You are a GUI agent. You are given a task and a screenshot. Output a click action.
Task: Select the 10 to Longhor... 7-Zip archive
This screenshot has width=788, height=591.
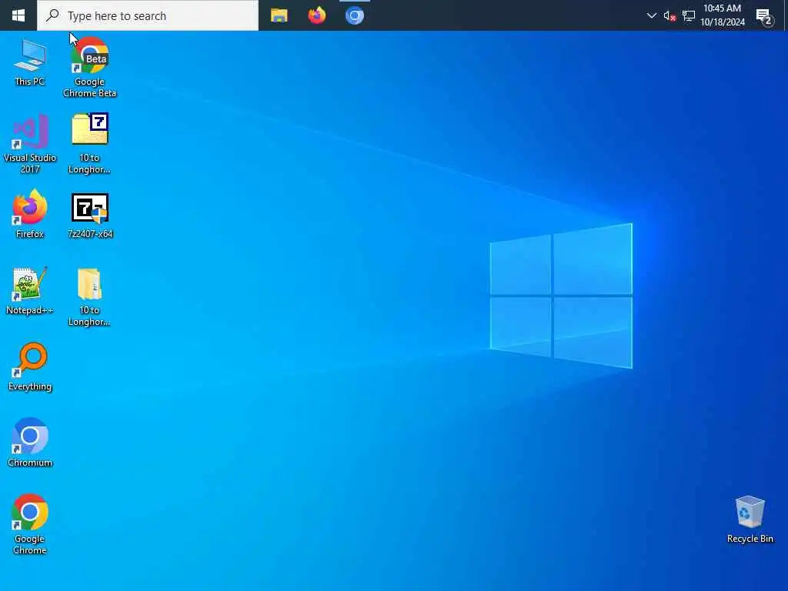pos(89,144)
